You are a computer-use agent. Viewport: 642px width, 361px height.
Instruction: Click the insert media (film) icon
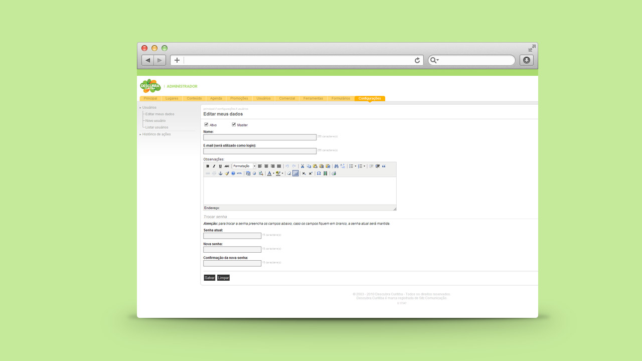point(325,173)
